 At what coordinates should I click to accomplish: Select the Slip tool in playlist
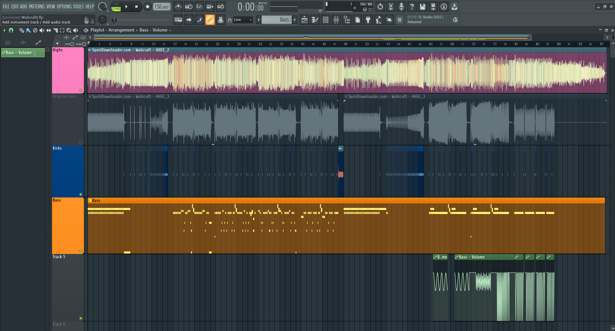48,30
